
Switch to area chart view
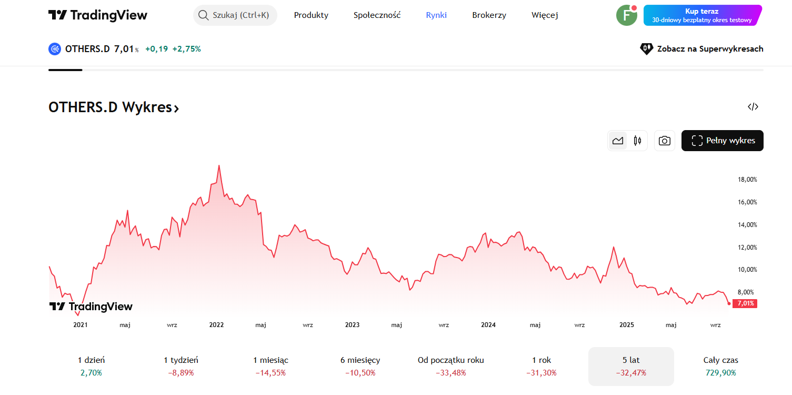[x=618, y=141]
